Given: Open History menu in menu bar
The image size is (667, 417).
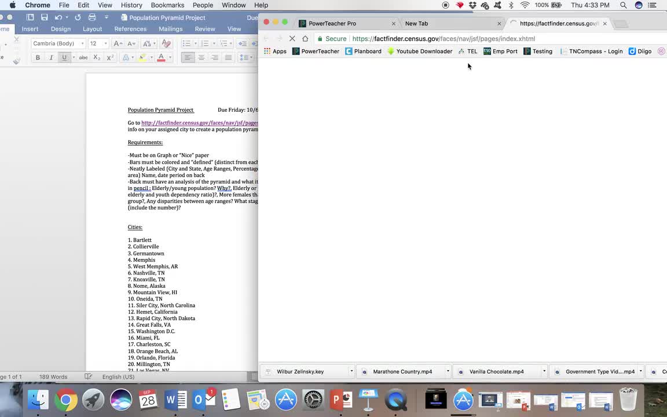Looking at the screenshot, I should coord(131,5).
